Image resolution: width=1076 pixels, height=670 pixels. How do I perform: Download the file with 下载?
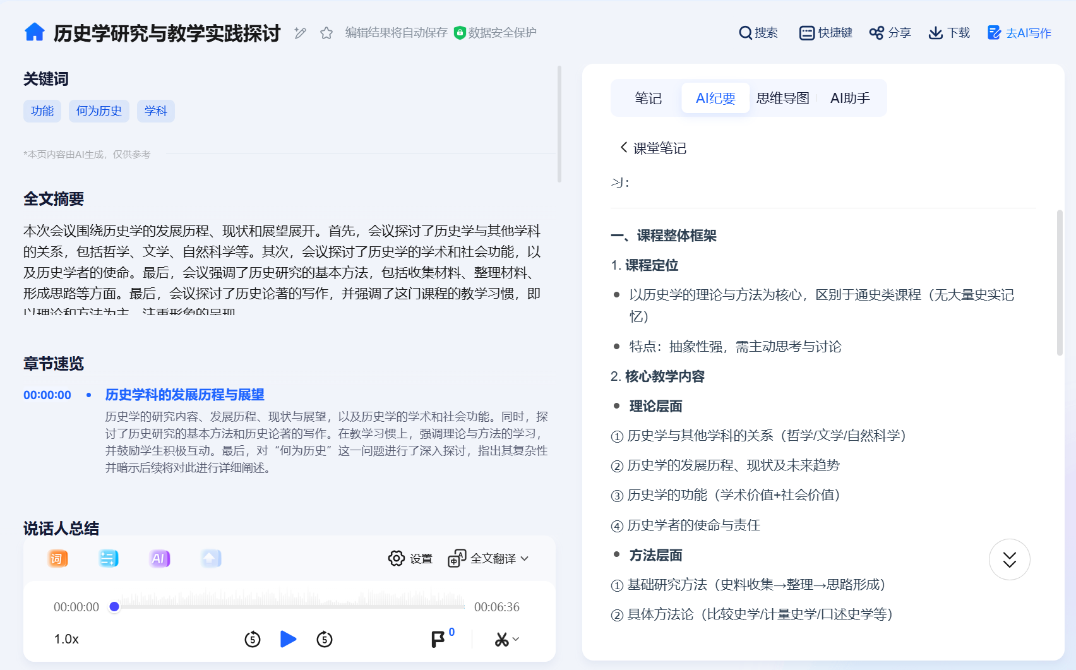point(949,33)
